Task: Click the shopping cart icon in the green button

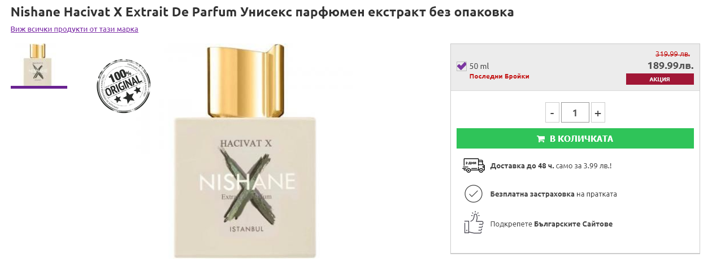Action: pos(541,139)
